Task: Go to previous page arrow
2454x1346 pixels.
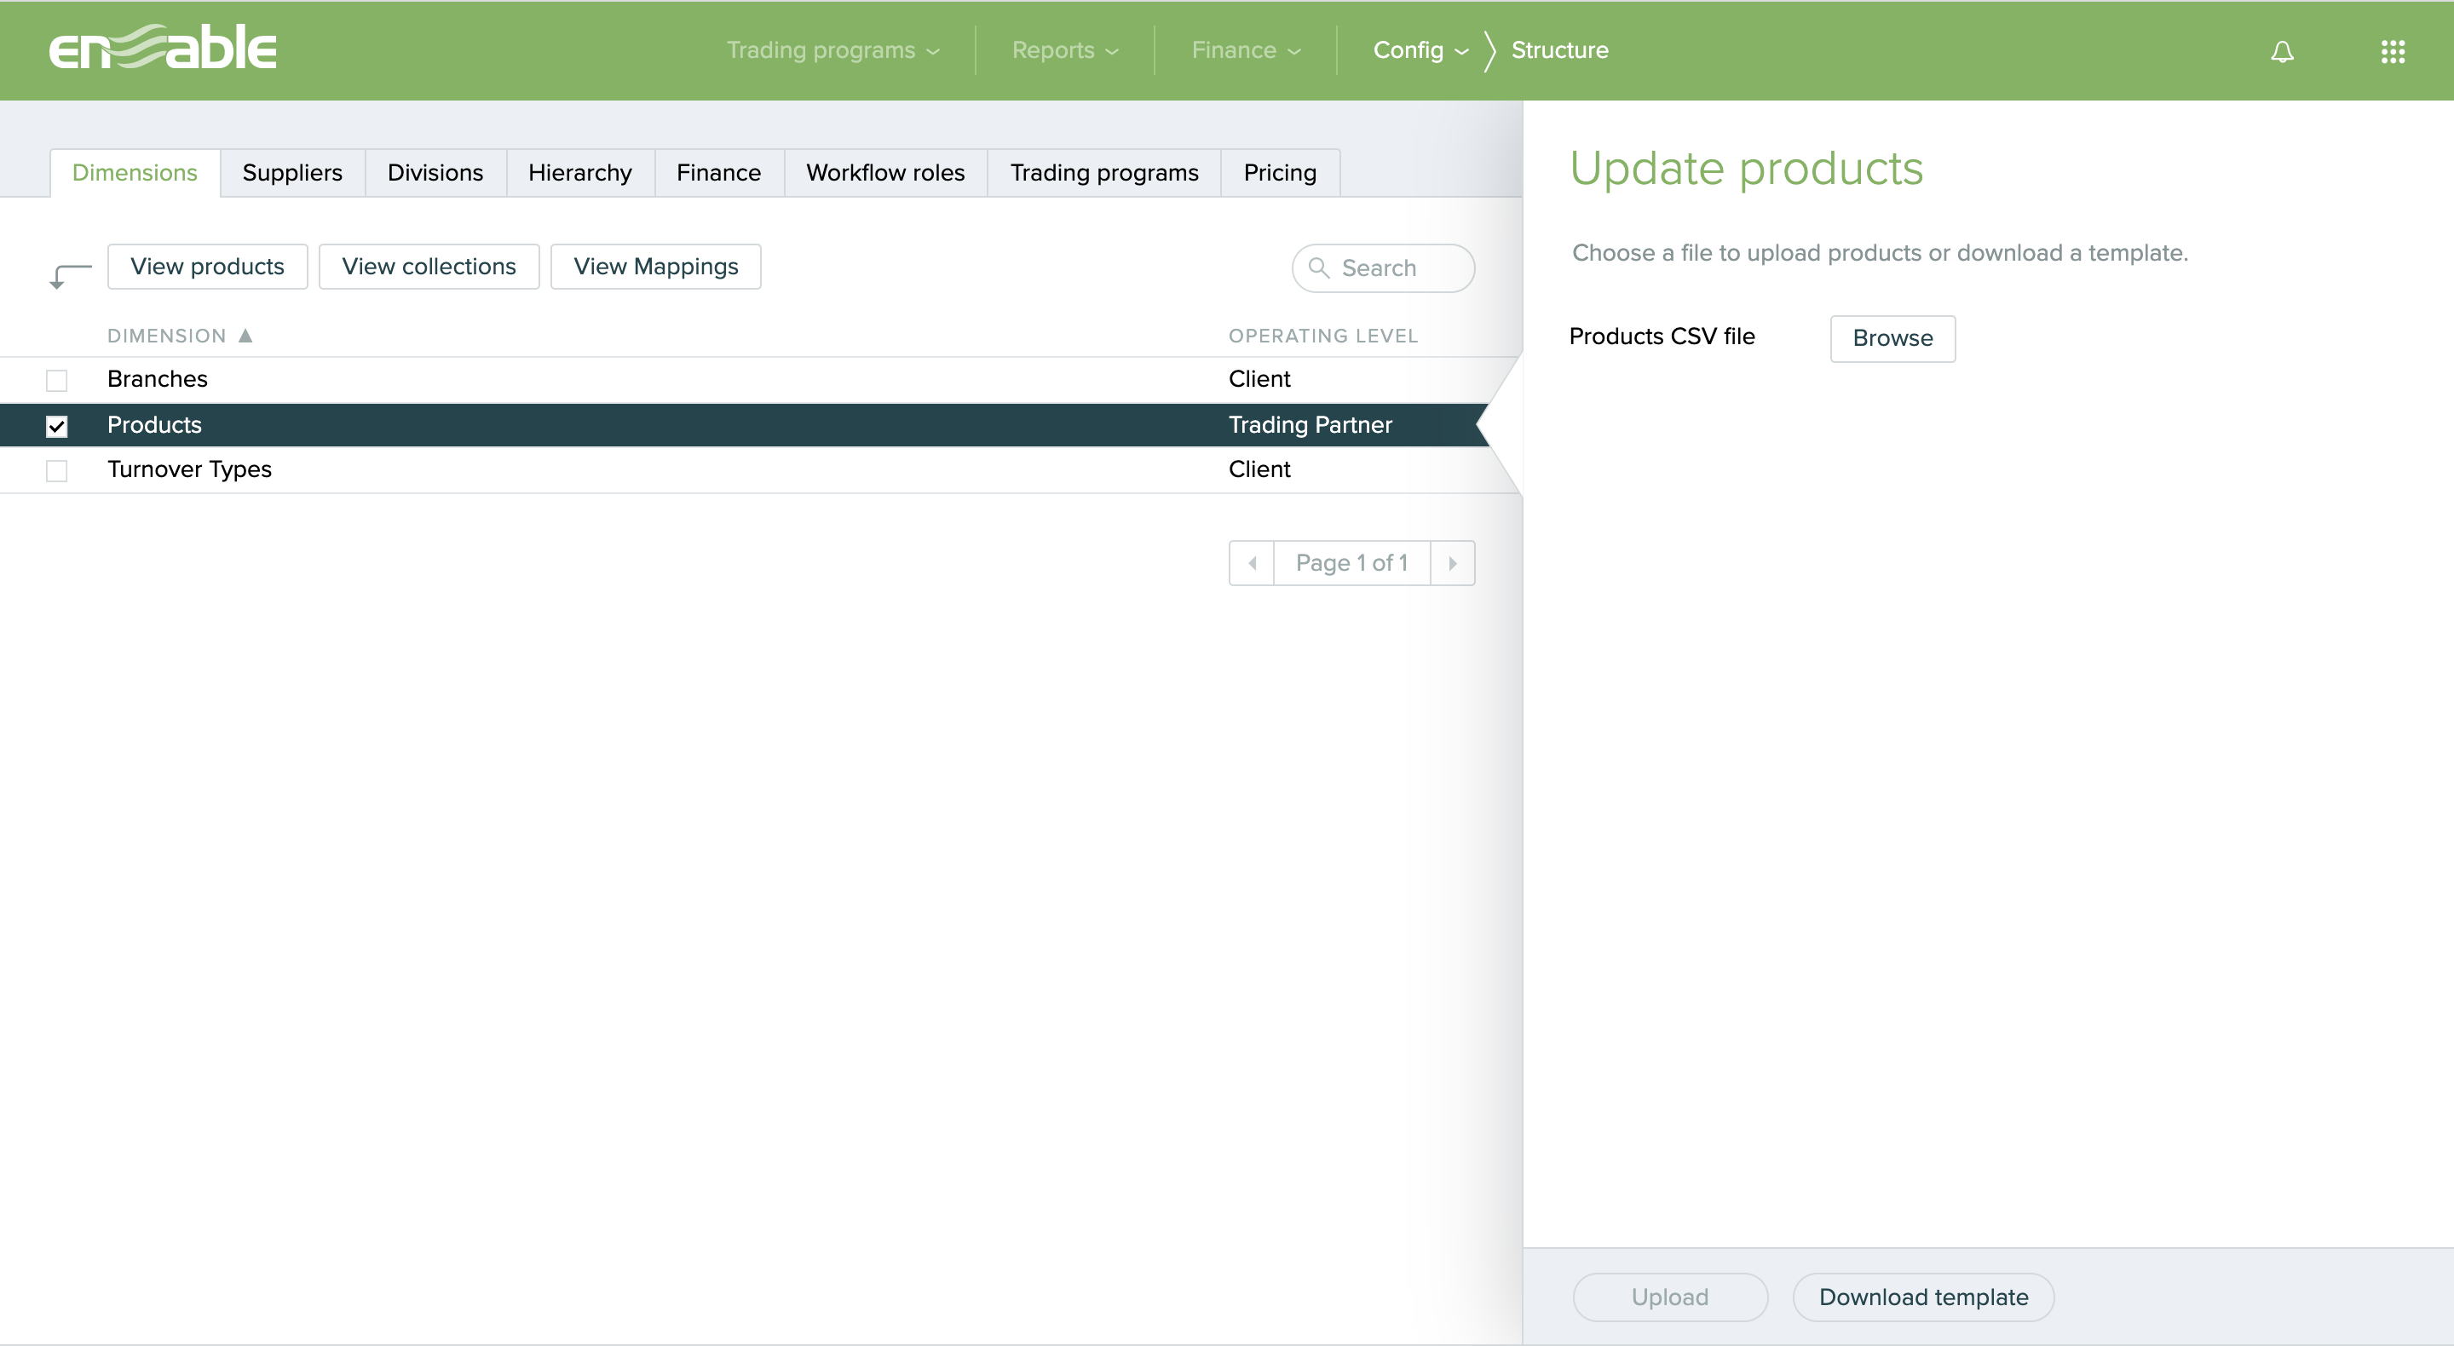Action: [1252, 563]
